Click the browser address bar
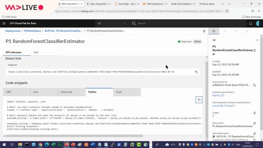263x148 pixels. coord(139,11)
